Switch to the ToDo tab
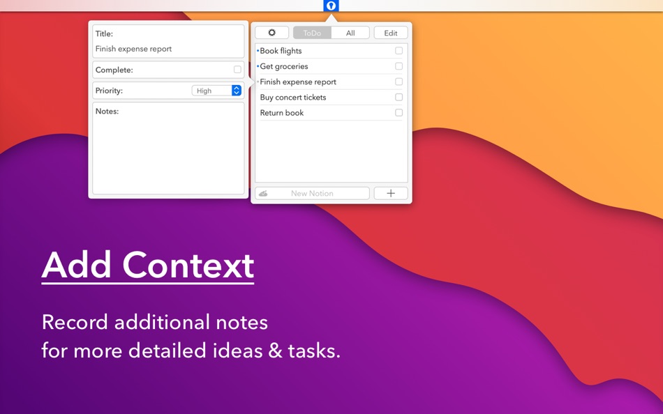The height and width of the screenshot is (414, 663). (311, 32)
